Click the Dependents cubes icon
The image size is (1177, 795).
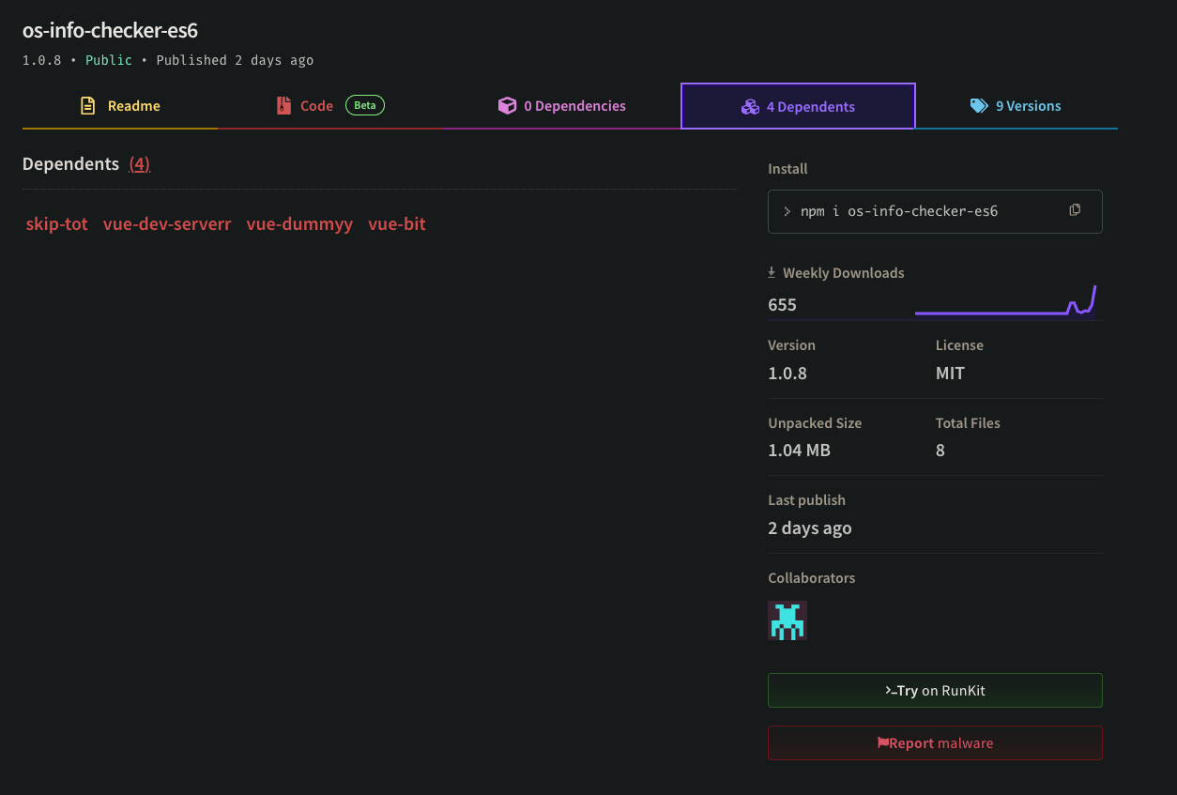pos(750,107)
